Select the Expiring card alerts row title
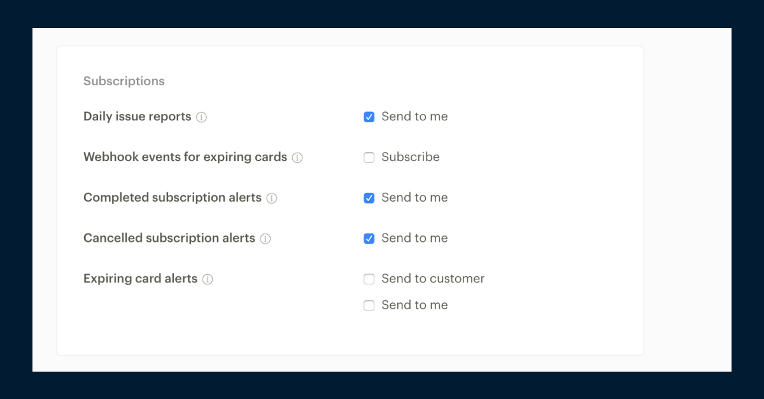 tap(141, 279)
